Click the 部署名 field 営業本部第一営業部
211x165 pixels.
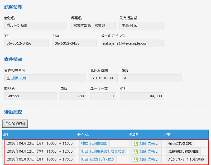93,26
